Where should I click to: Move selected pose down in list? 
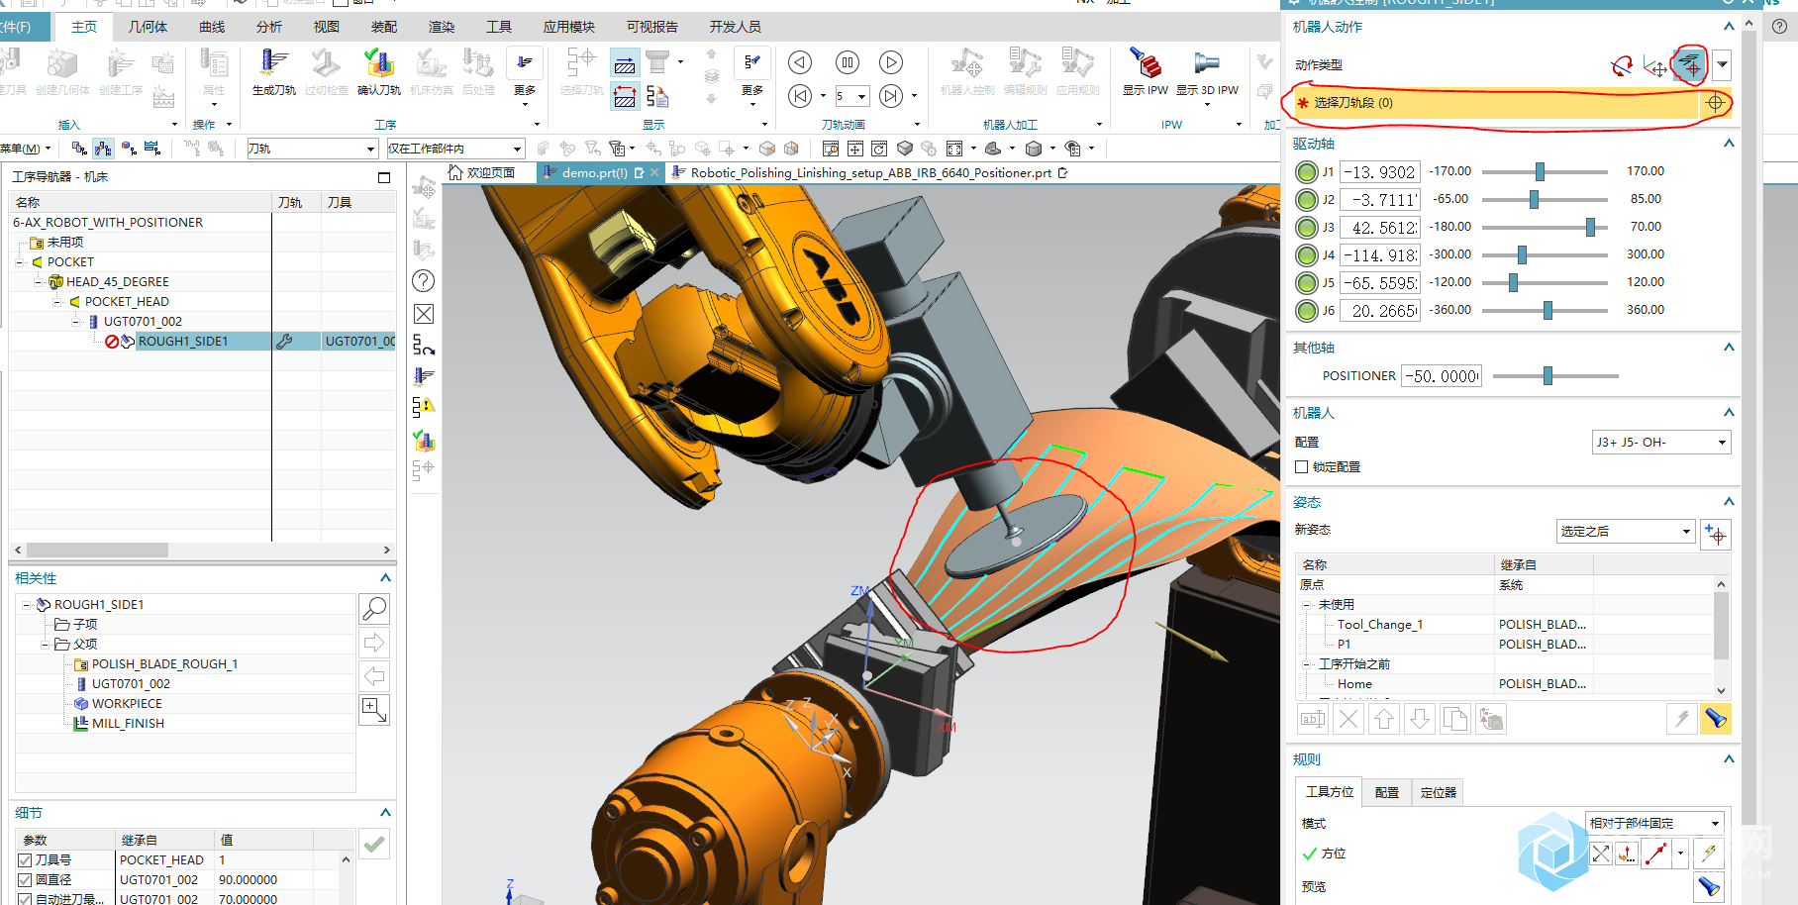pyautogui.click(x=1420, y=720)
